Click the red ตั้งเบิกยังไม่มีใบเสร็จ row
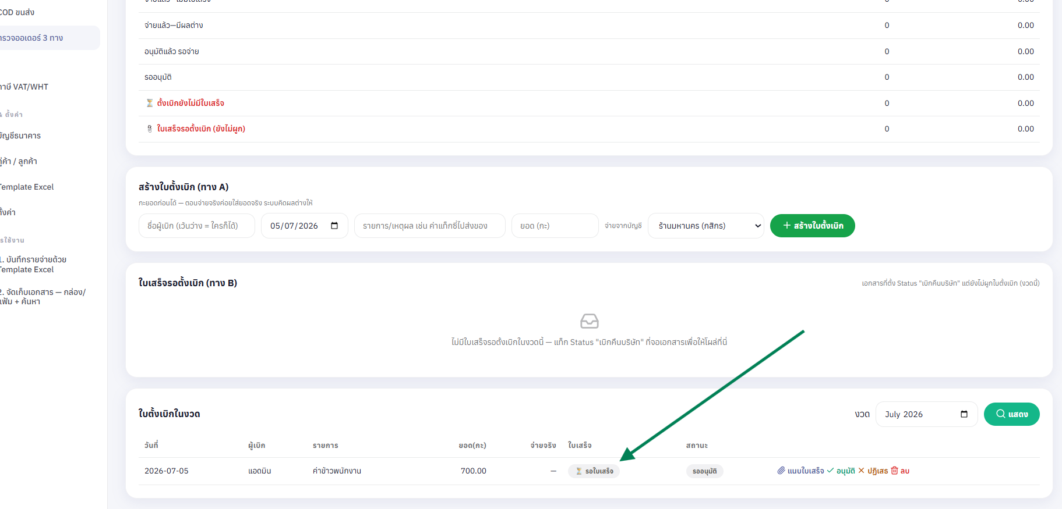Screen dimensions: 1062x509 coord(589,103)
